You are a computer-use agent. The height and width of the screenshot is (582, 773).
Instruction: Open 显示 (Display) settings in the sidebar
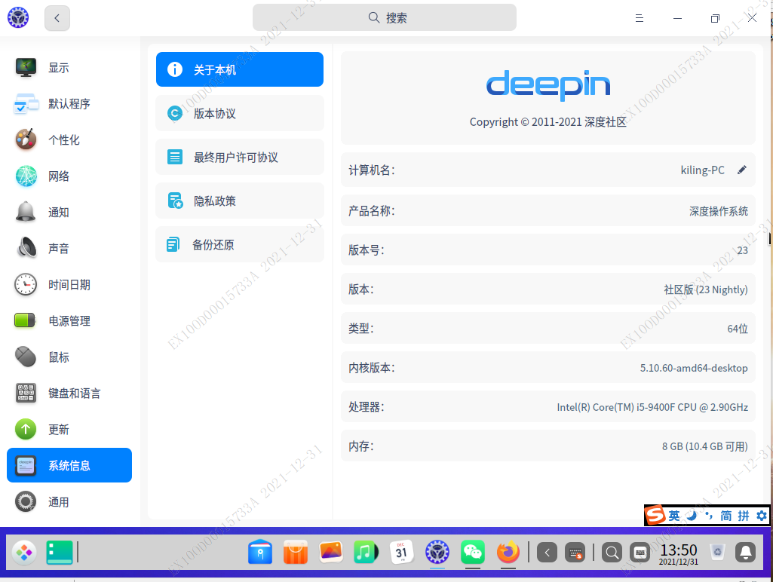[60, 67]
